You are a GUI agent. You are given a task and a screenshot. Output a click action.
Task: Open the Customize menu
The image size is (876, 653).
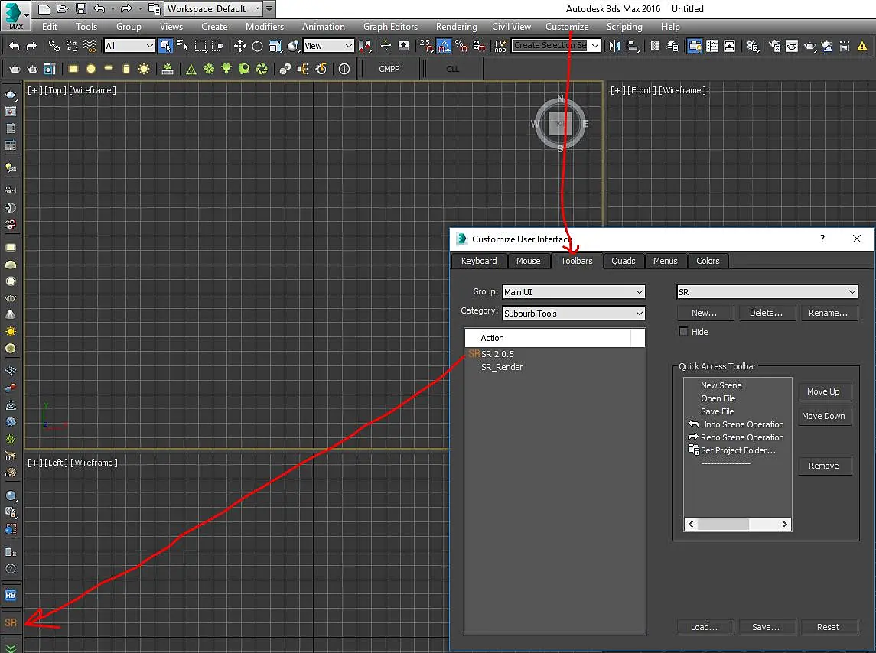pos(567,26)
